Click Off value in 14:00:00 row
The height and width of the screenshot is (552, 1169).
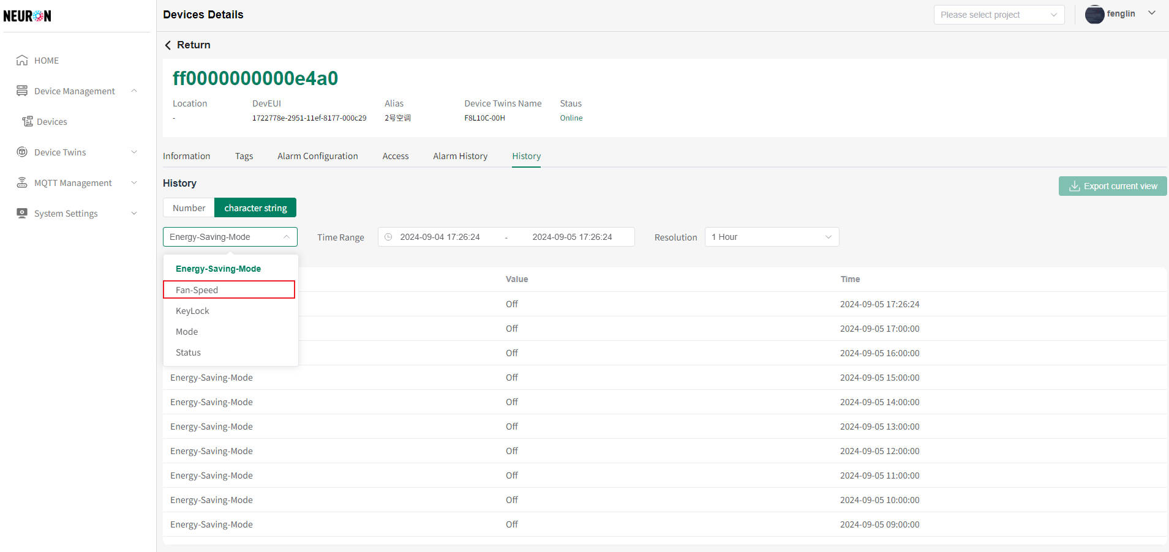point(512,402)
